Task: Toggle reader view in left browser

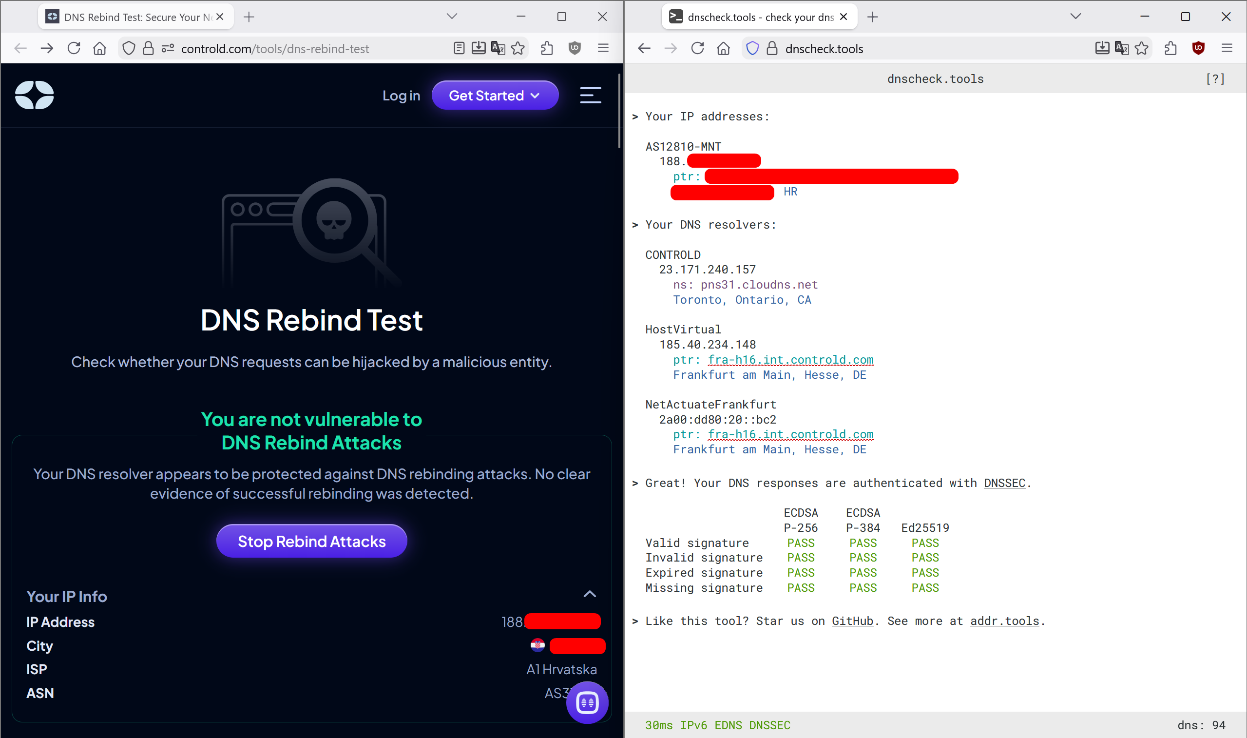Action: [x=459, y=48]
